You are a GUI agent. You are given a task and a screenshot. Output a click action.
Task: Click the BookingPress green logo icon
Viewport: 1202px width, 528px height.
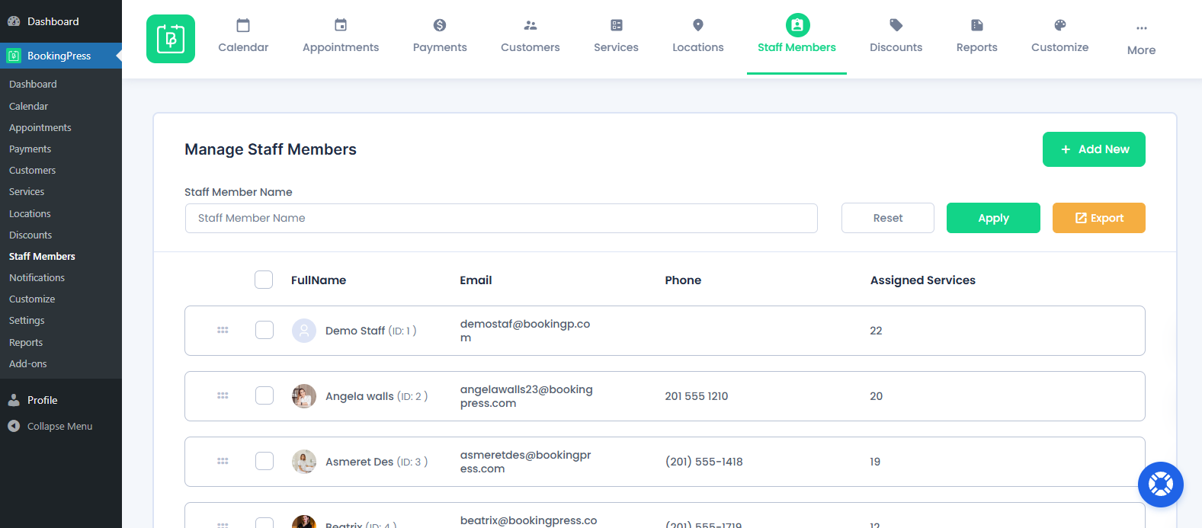tap(171, 39)
